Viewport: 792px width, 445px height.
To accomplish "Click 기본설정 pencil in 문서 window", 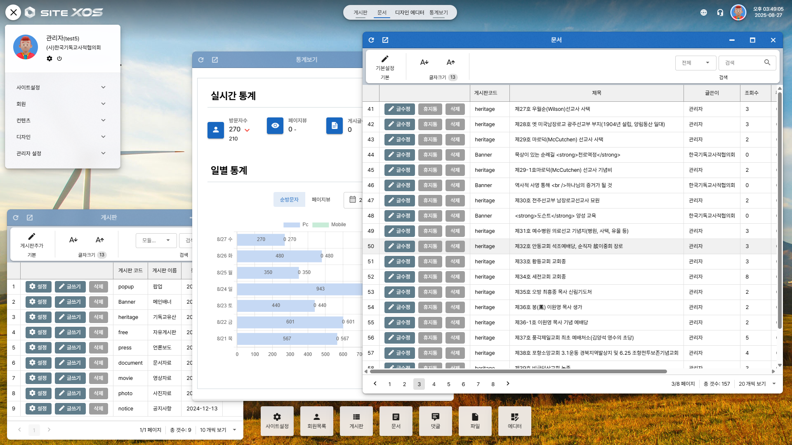I will pyautogui.click(x=385, y=59).
